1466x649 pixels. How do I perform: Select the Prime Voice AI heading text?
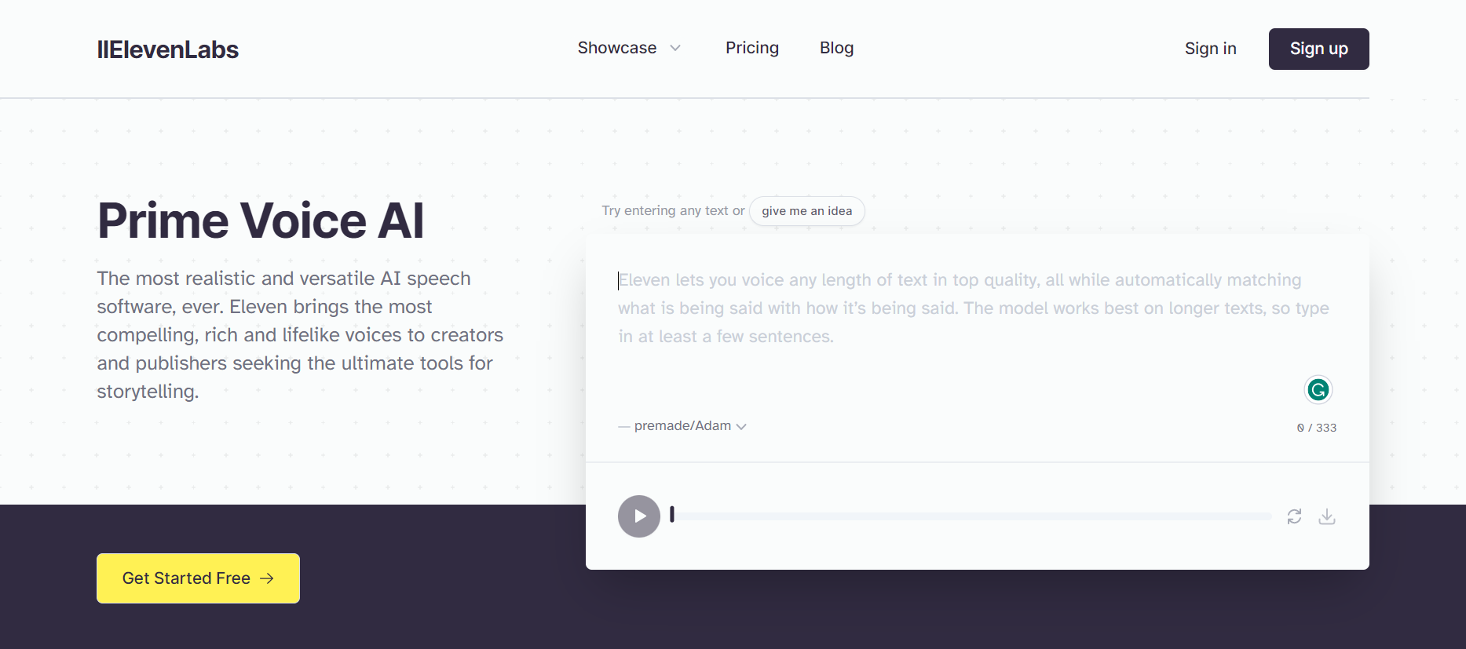click(x=261, y=221)
